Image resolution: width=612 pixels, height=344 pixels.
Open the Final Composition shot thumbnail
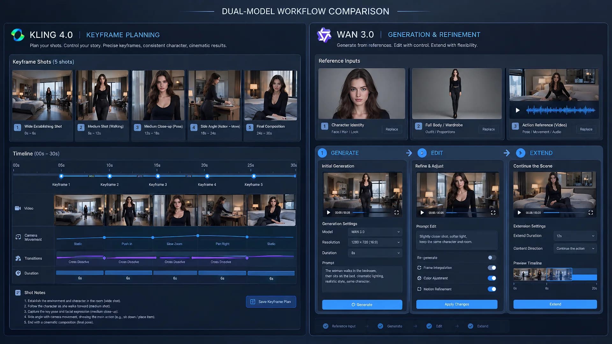[271, 95]
